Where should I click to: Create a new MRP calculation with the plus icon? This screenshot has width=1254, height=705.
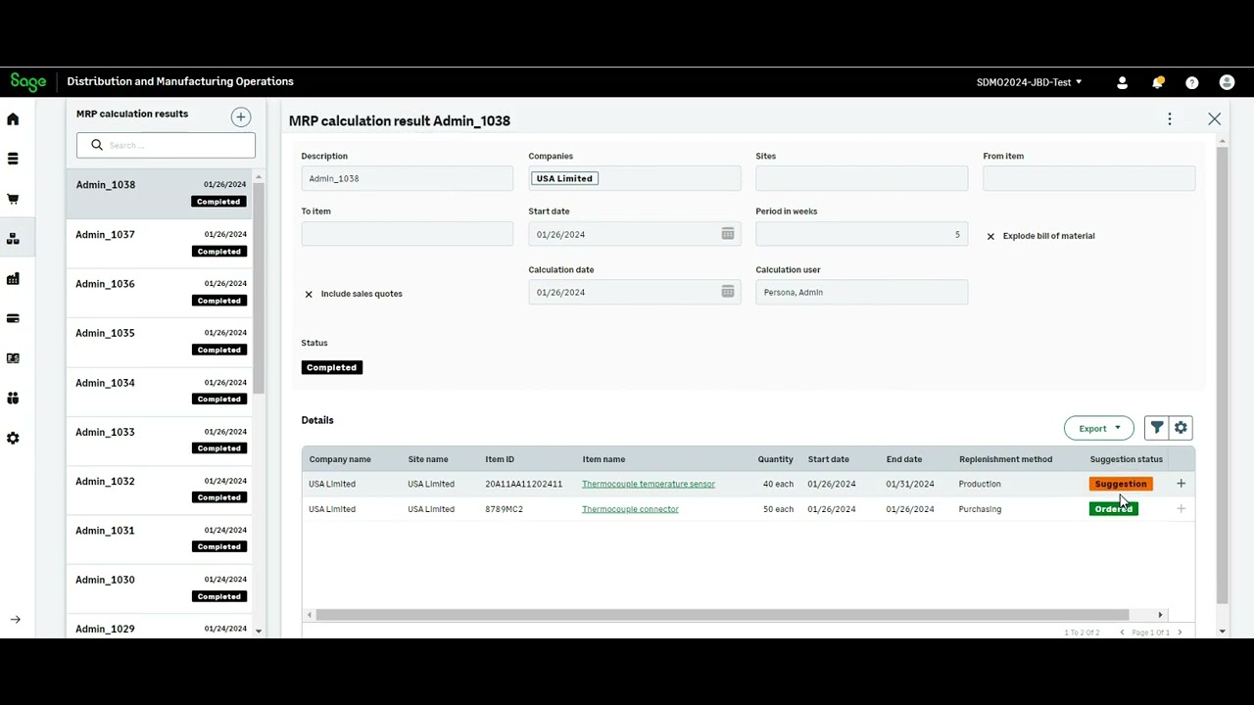point(240,117)
